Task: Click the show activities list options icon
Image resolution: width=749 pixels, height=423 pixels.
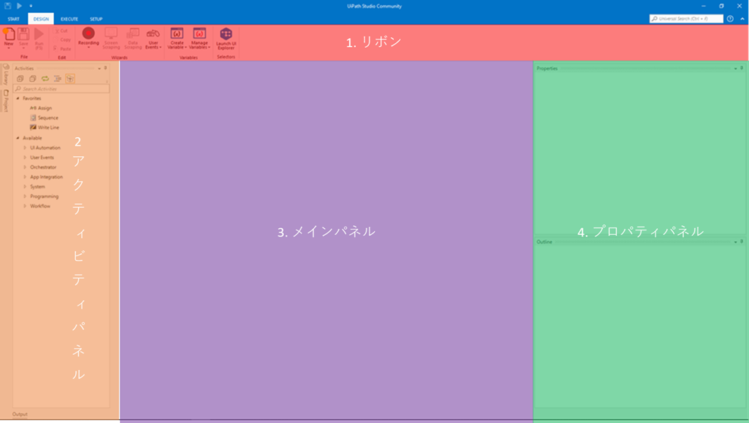Action: 58,78
